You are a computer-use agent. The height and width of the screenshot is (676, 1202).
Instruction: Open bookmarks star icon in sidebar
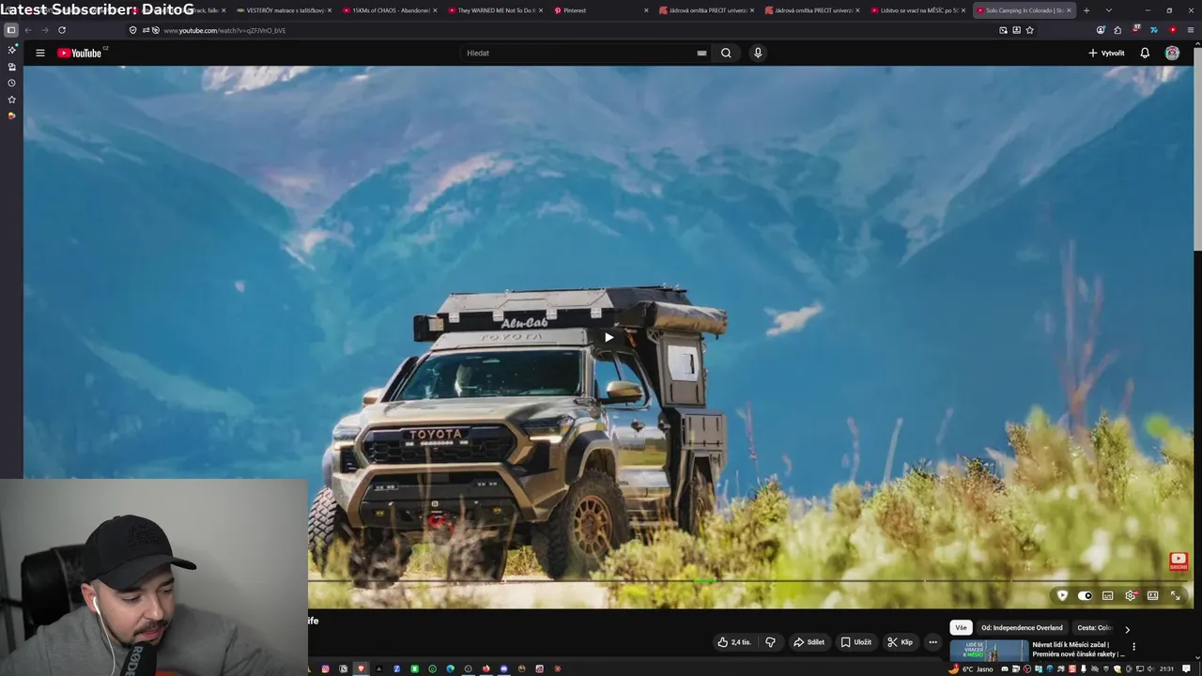pyautogui.click(x=11, y=100)
